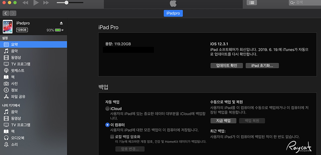The height and width of the screenshot is (155, 321).
Task: Open 팟캐스트 in the sidebar
Action: [33, 71]
